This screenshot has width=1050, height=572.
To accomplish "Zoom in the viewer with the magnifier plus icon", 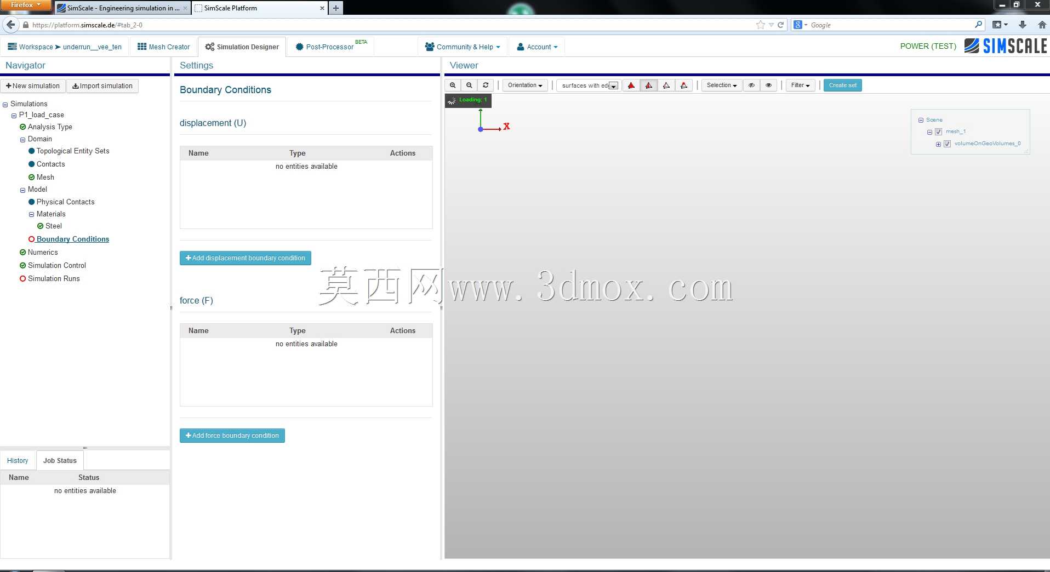I will (453, 85).
